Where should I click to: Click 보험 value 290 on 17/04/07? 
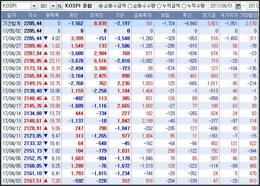pos(171,151)
